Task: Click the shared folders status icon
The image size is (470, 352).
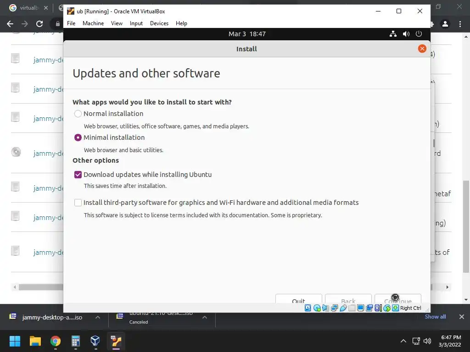Action: 352,308
